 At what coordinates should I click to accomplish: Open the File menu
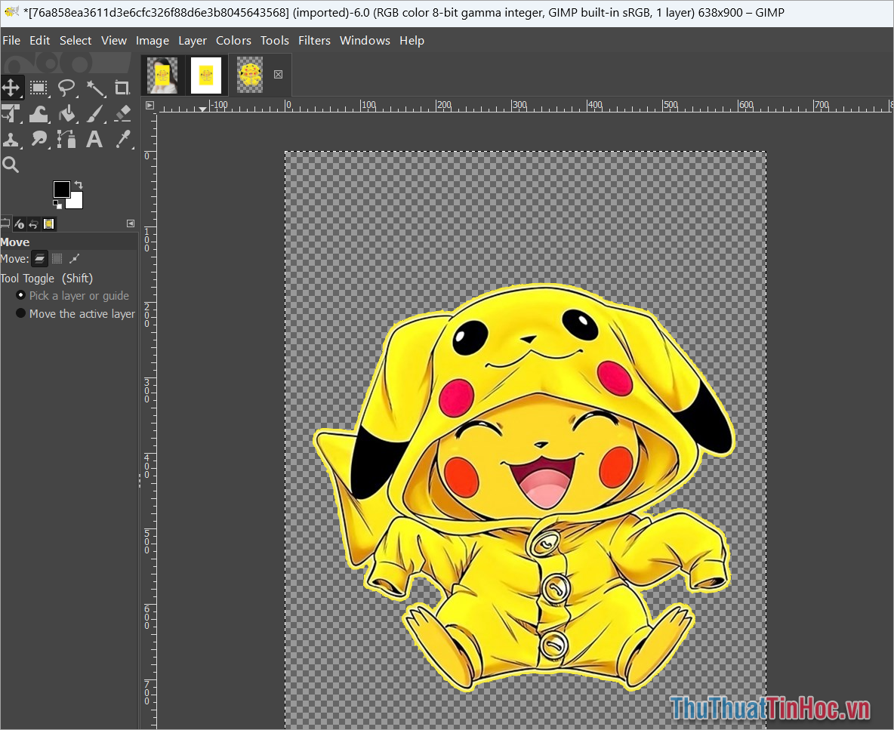tap(11, 41)
